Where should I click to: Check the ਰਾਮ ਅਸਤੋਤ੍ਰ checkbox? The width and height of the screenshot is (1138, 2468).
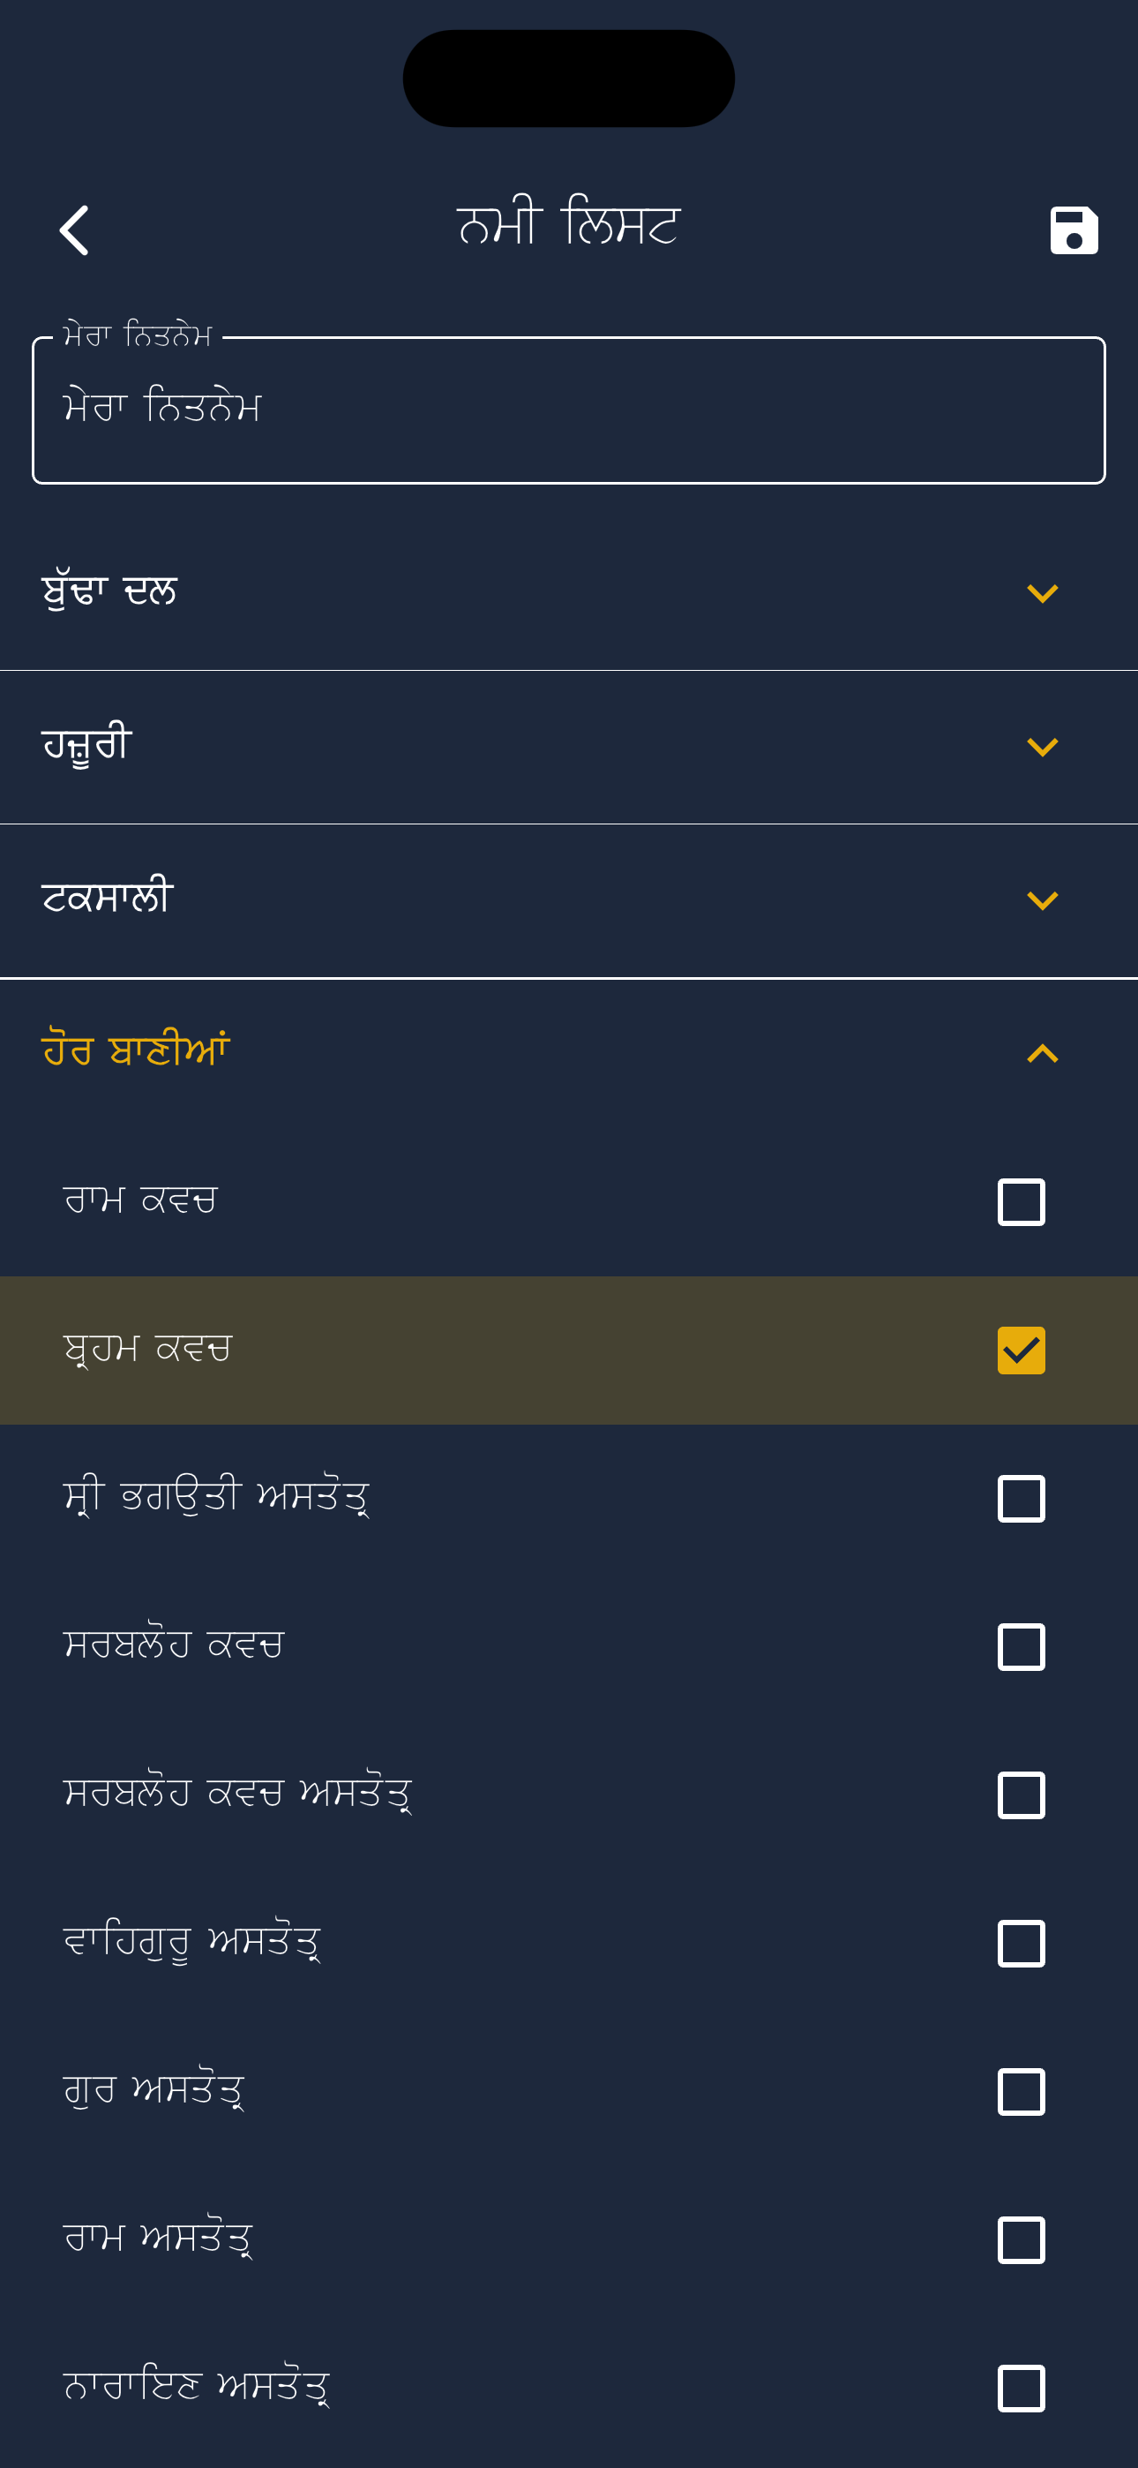coord(1022,2240)
